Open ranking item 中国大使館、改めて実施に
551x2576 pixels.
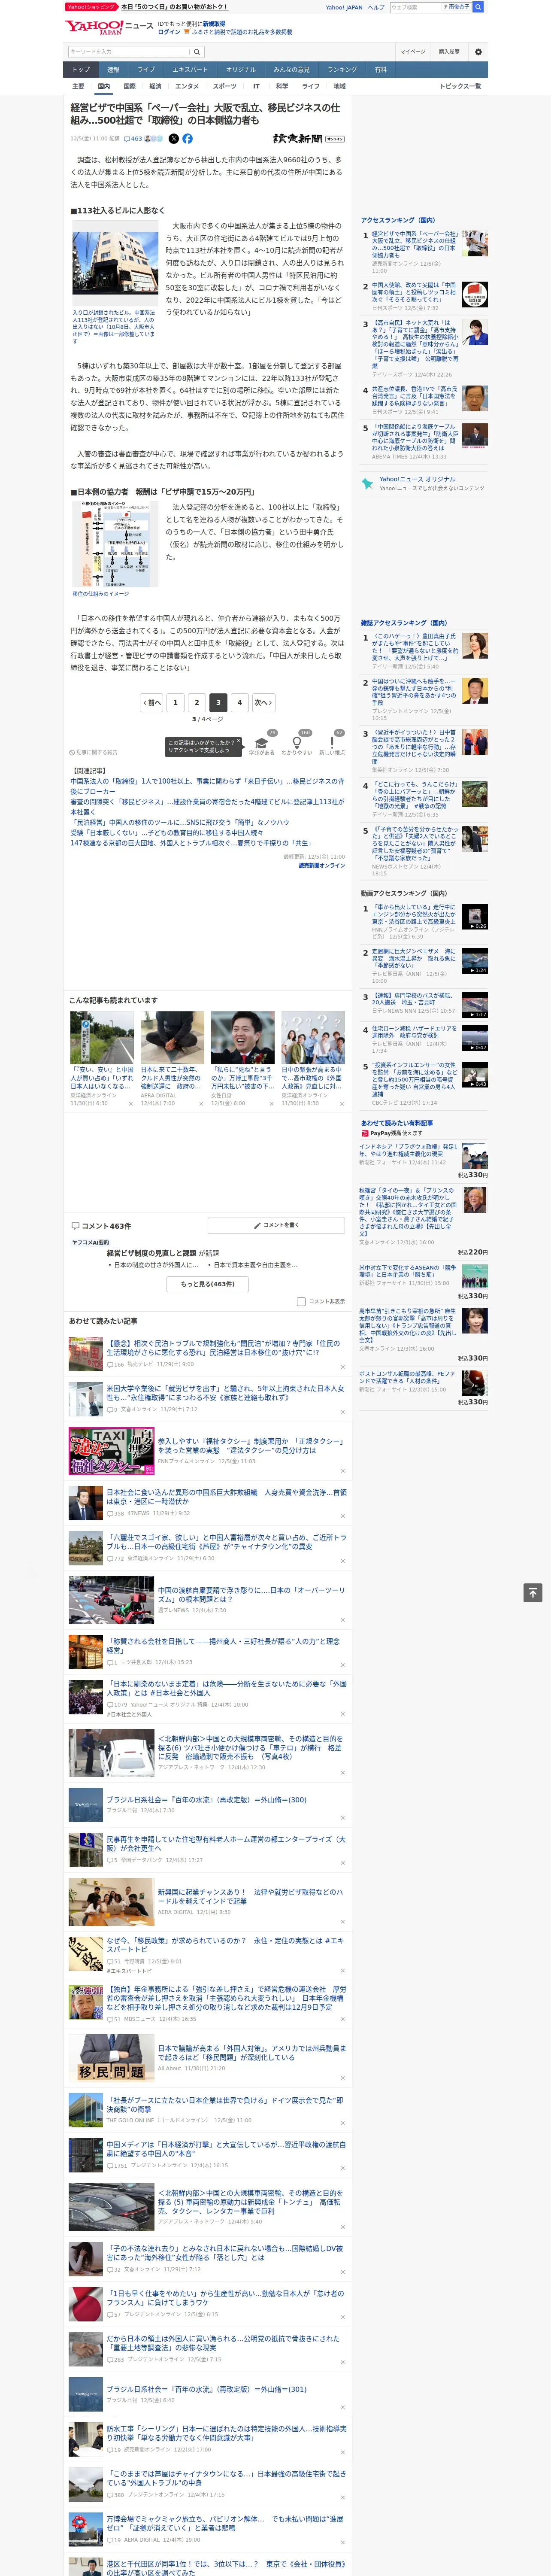(x=414, y=292)
